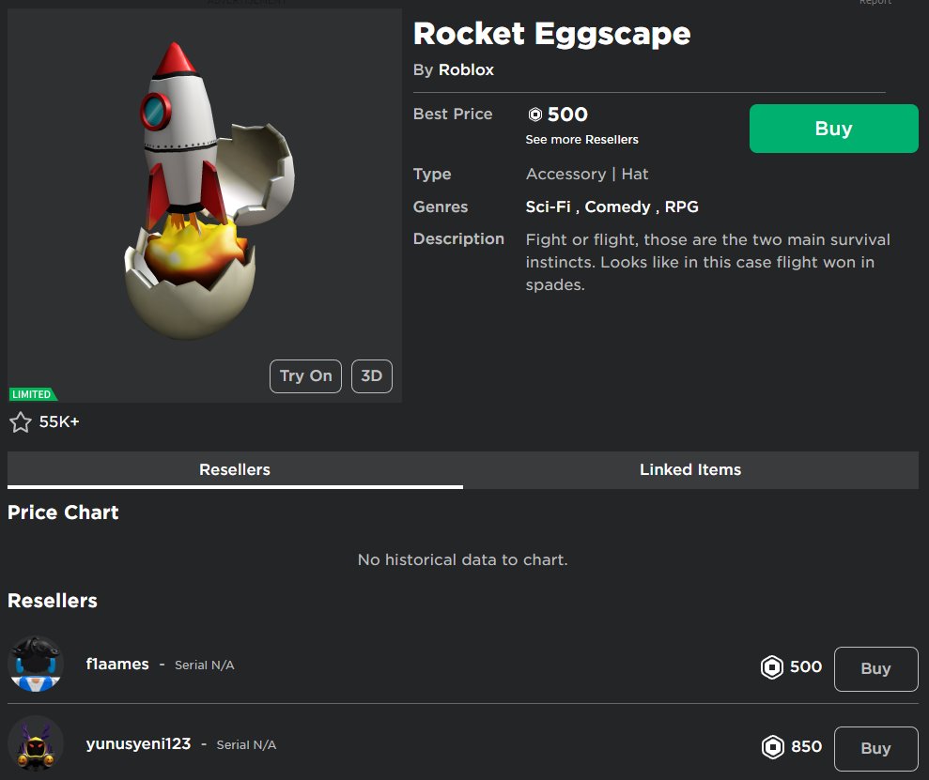This screenshot has width=929, height=780.
Task: Click the green LIMITED badge
Action: click(32, 393)
